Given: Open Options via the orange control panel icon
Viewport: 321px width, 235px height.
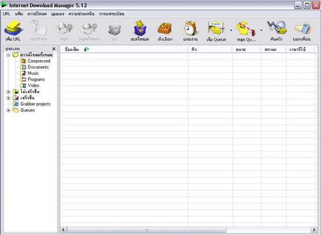Looking at the screenshot, I should (x=165, y=28).
